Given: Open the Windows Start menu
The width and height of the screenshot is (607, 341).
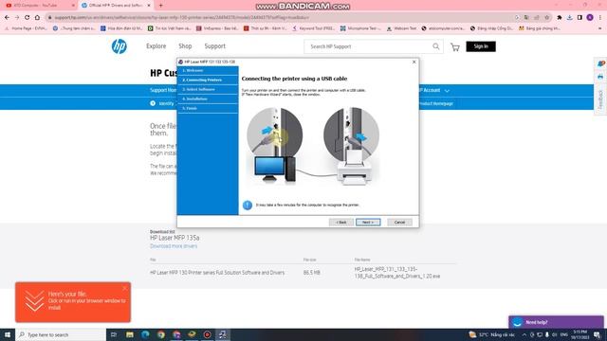Looking at the screenshot, I should [8, 334].
